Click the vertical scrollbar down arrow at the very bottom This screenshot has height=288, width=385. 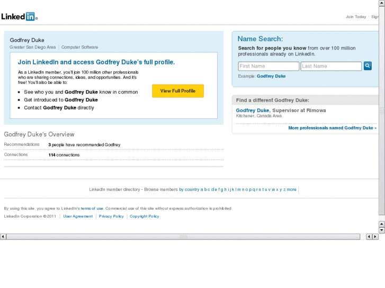click(382, 230)
